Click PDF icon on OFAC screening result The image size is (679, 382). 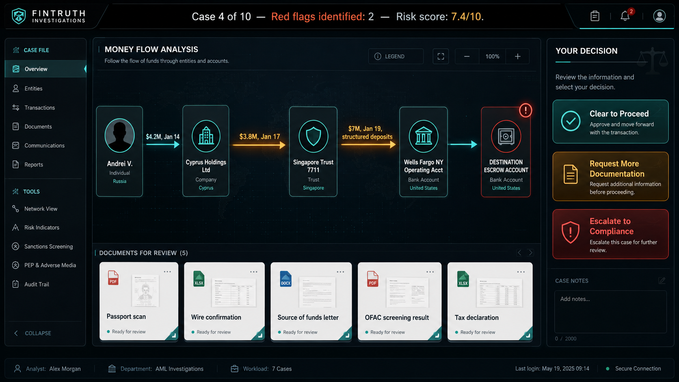372,279
